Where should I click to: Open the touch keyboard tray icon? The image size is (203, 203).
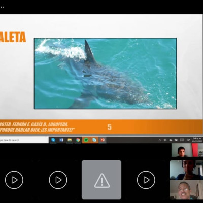pyautogui.click(x=182, y=140)
